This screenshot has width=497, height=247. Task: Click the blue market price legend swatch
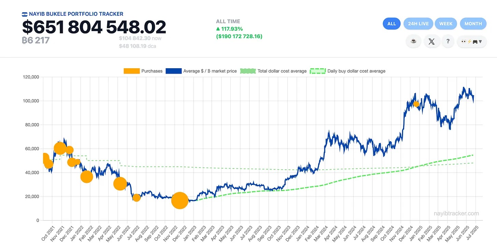pos(173,71)
